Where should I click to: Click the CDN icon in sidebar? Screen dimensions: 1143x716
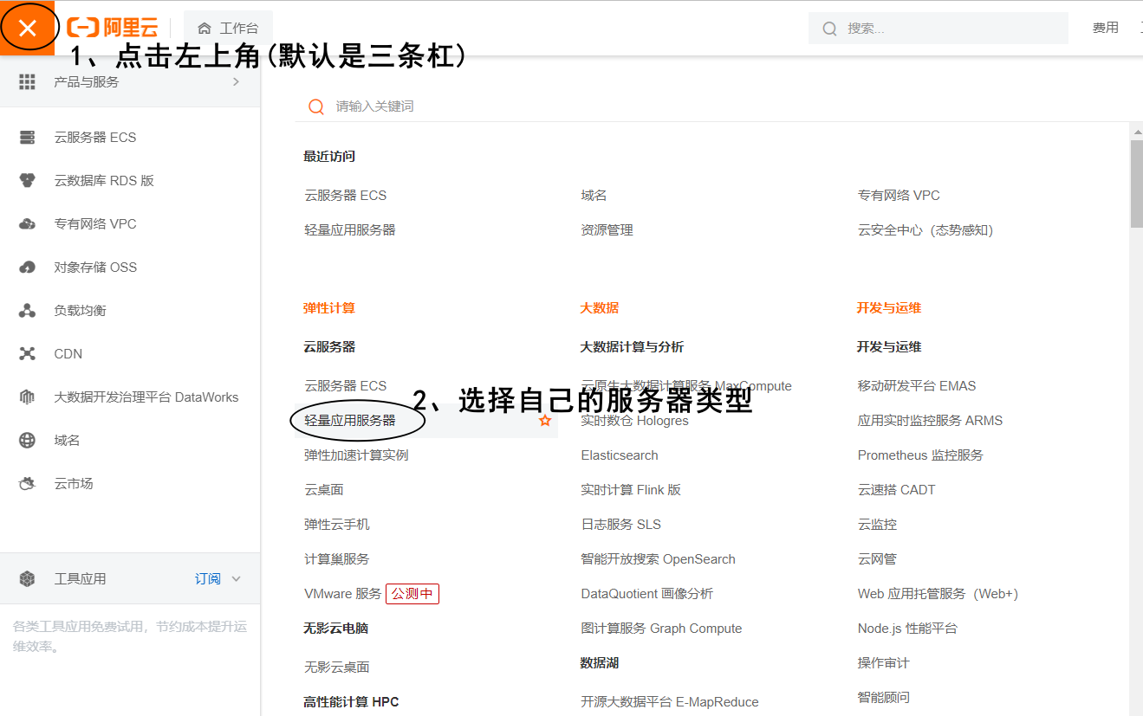(x=27, y=354)
